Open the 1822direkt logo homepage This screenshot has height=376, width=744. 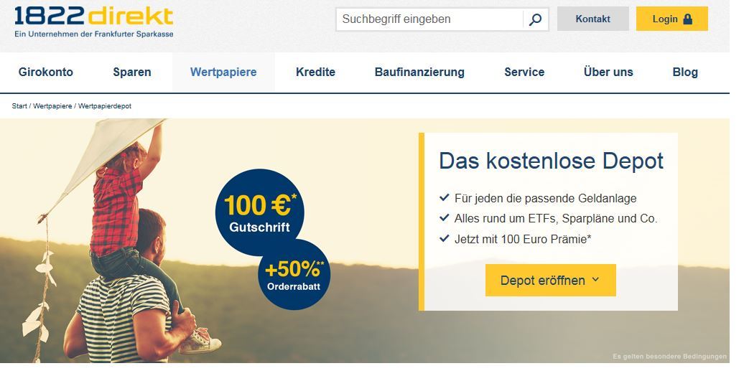click(94, 22)
